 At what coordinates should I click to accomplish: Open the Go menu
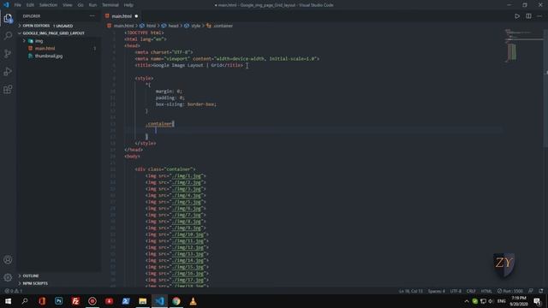[x=80, y=5]
